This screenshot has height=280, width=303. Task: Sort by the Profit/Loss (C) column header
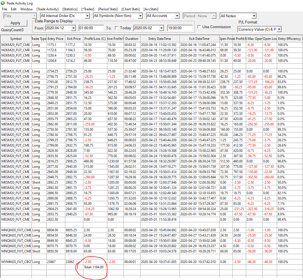tap(95, 39)
